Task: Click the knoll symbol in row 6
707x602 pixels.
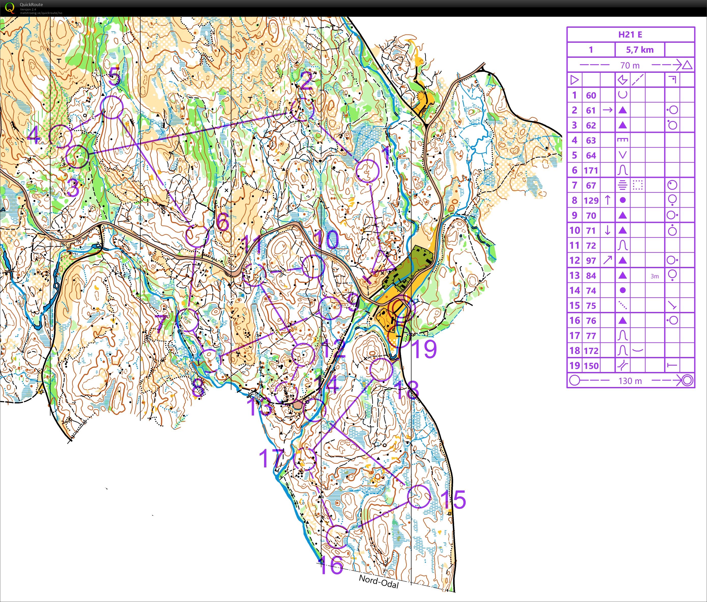Action: 622,170
